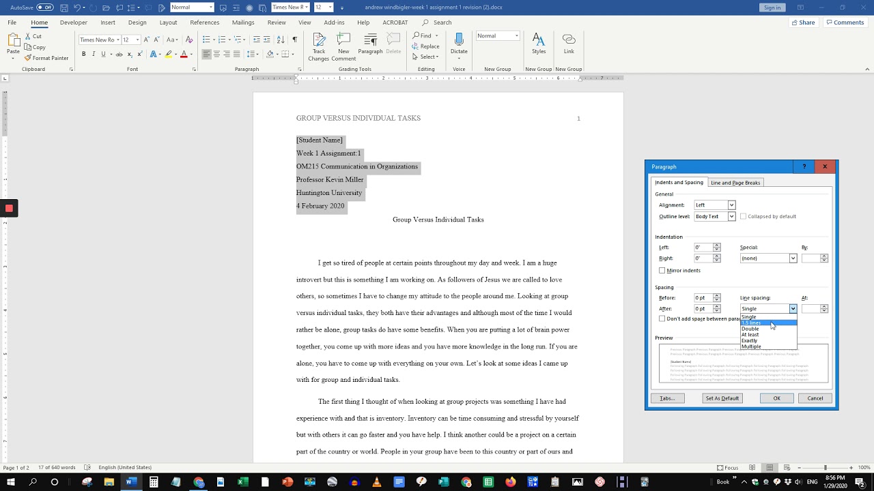Click the Format Painter icon

tap(28, 58)
